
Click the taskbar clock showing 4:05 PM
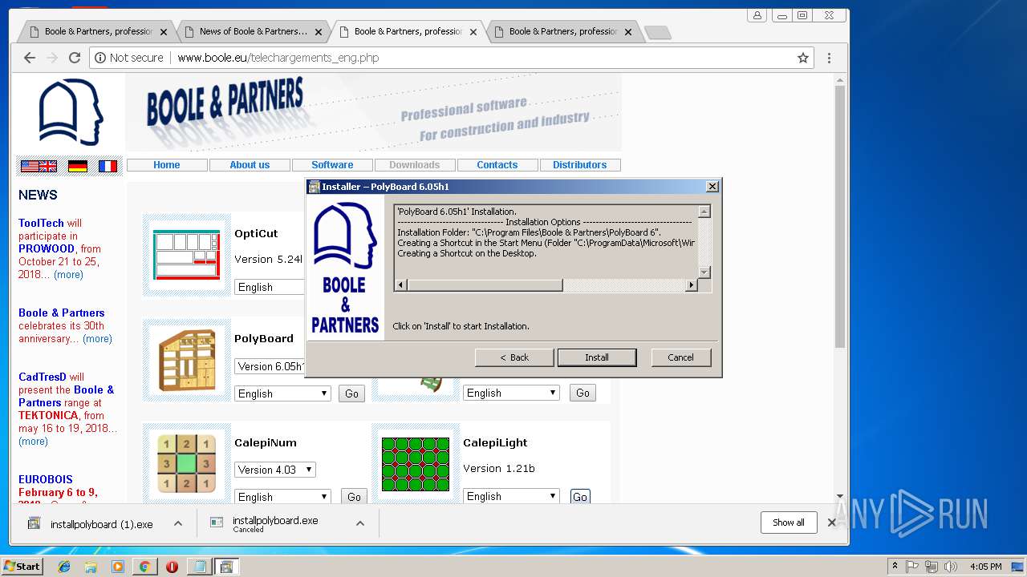[x=985, y=567]
